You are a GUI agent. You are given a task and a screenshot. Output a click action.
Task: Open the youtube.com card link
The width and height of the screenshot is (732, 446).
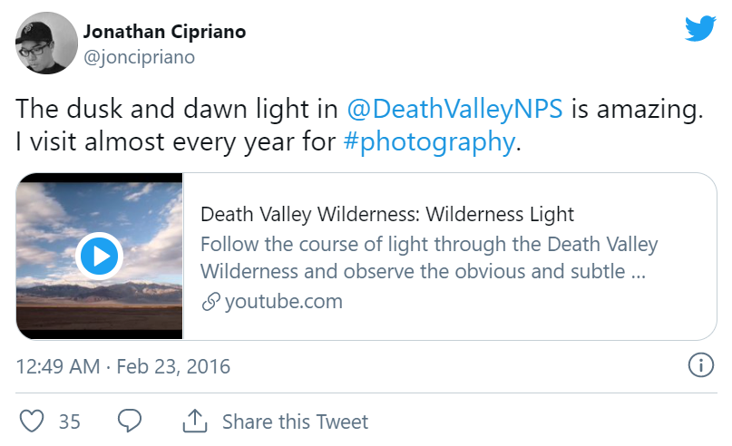[x=283, y=302]
